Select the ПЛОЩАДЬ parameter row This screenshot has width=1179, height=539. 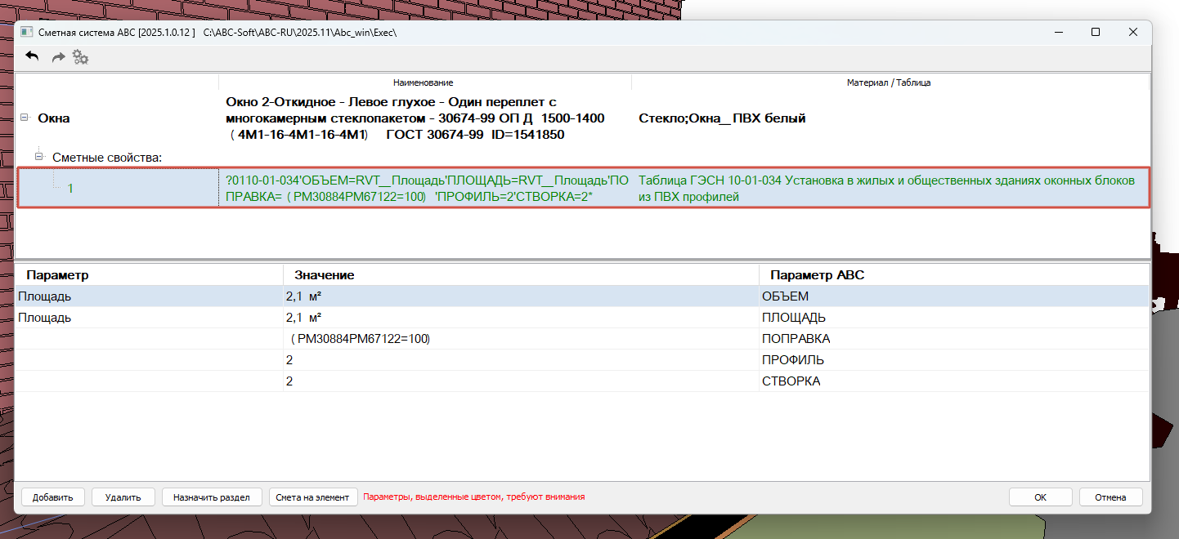(582, 318)
